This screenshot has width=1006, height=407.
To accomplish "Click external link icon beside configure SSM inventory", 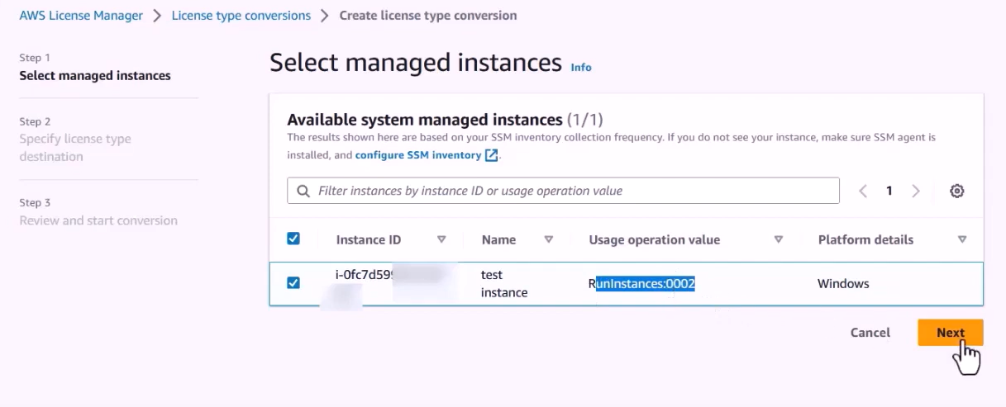I will coord(492,155).
